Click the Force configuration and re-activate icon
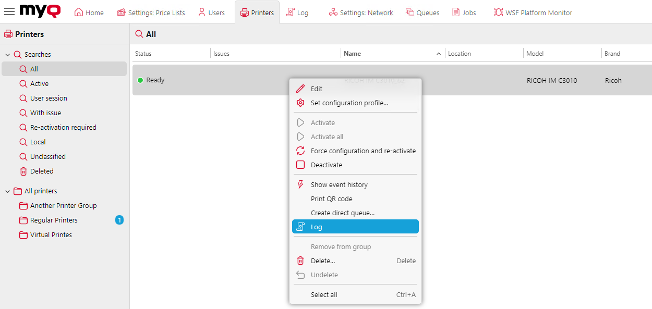652x309 pixels. [x=300, y=151]
